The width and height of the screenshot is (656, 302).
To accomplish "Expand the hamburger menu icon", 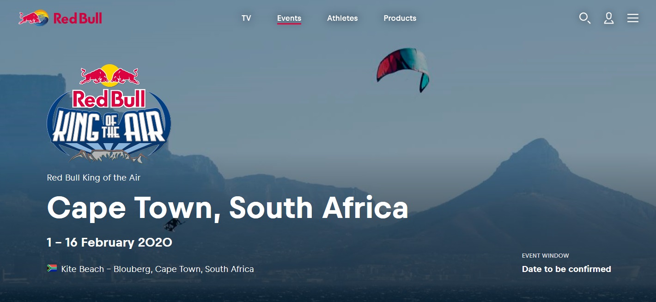I will [633, 18].
